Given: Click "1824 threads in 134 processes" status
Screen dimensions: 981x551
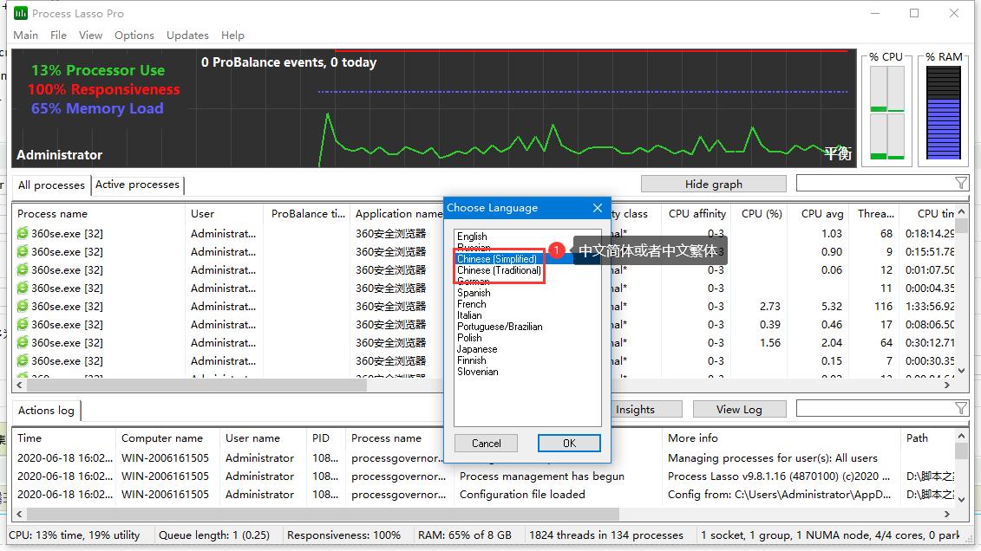Looking at the screenshot, I should coord(606,535).
